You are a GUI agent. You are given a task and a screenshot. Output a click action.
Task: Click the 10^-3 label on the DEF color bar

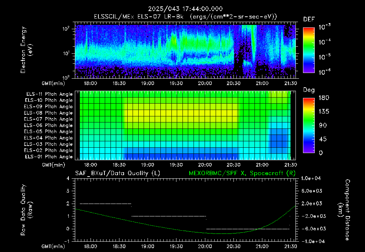(x=324, y=27)
